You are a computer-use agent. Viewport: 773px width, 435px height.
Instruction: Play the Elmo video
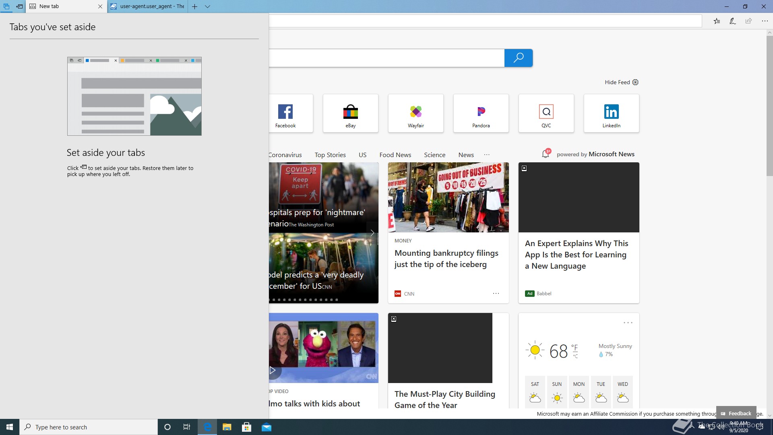273,370
